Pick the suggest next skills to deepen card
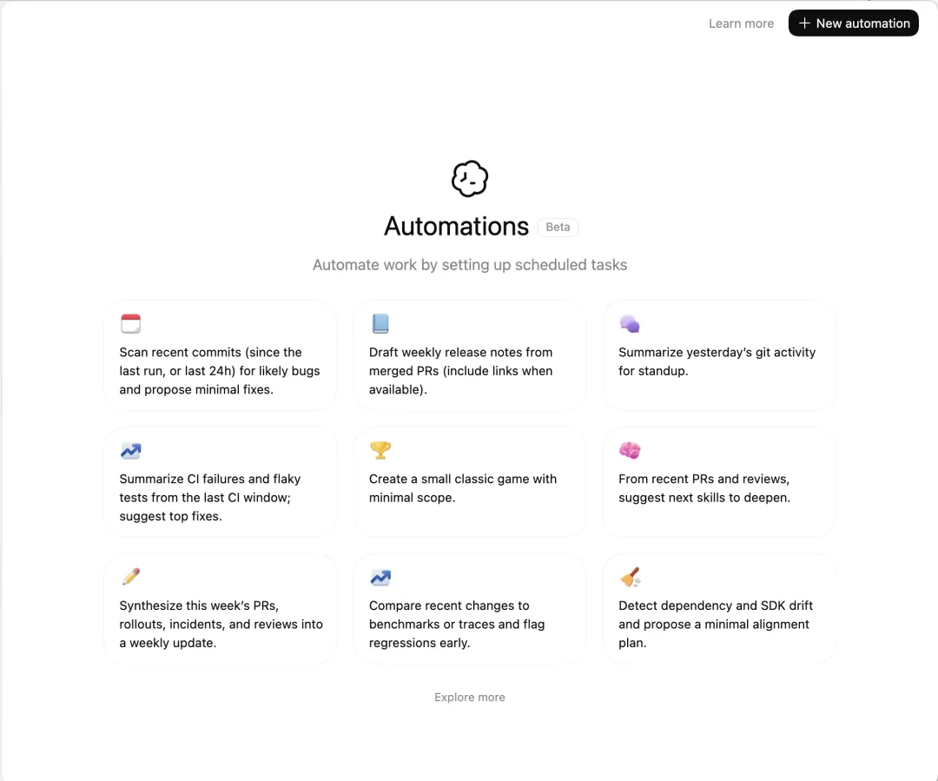The width and height of the screenshot is (938, 781). tap(719, 482)
